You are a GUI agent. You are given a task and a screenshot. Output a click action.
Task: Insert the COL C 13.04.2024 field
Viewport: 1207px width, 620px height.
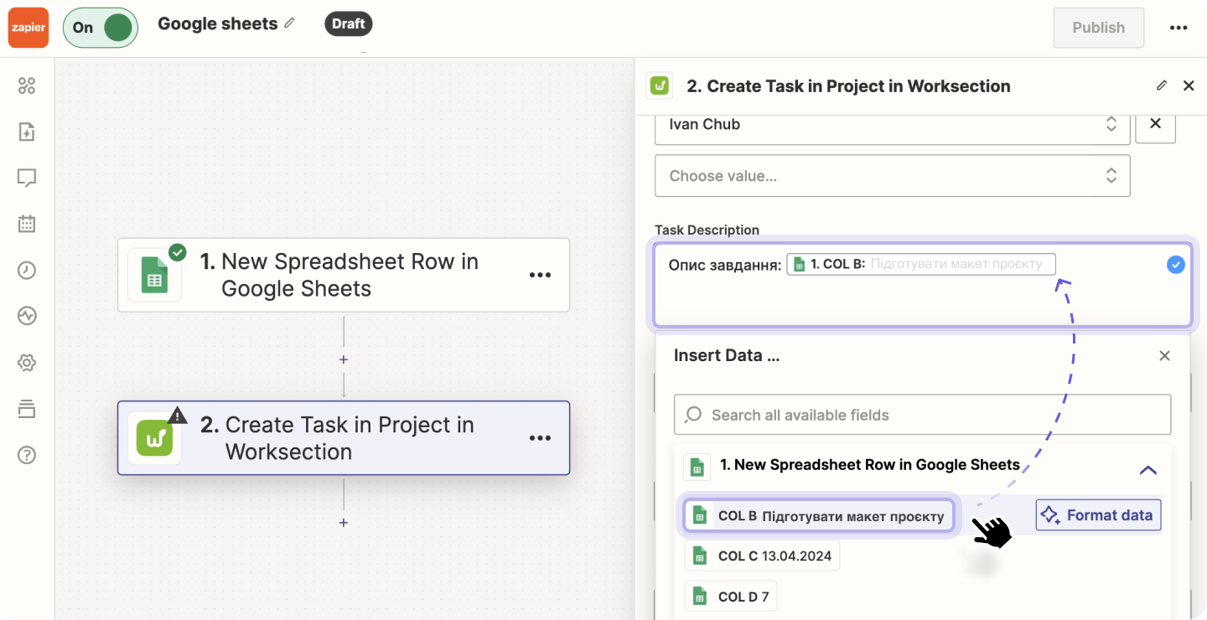click(761, 555)
